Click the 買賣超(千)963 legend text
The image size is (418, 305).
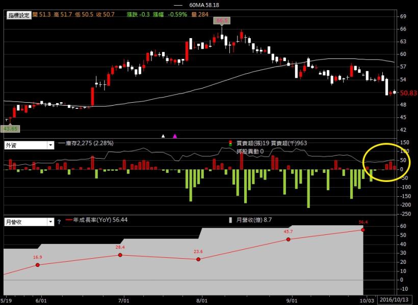tap(289, 143)
